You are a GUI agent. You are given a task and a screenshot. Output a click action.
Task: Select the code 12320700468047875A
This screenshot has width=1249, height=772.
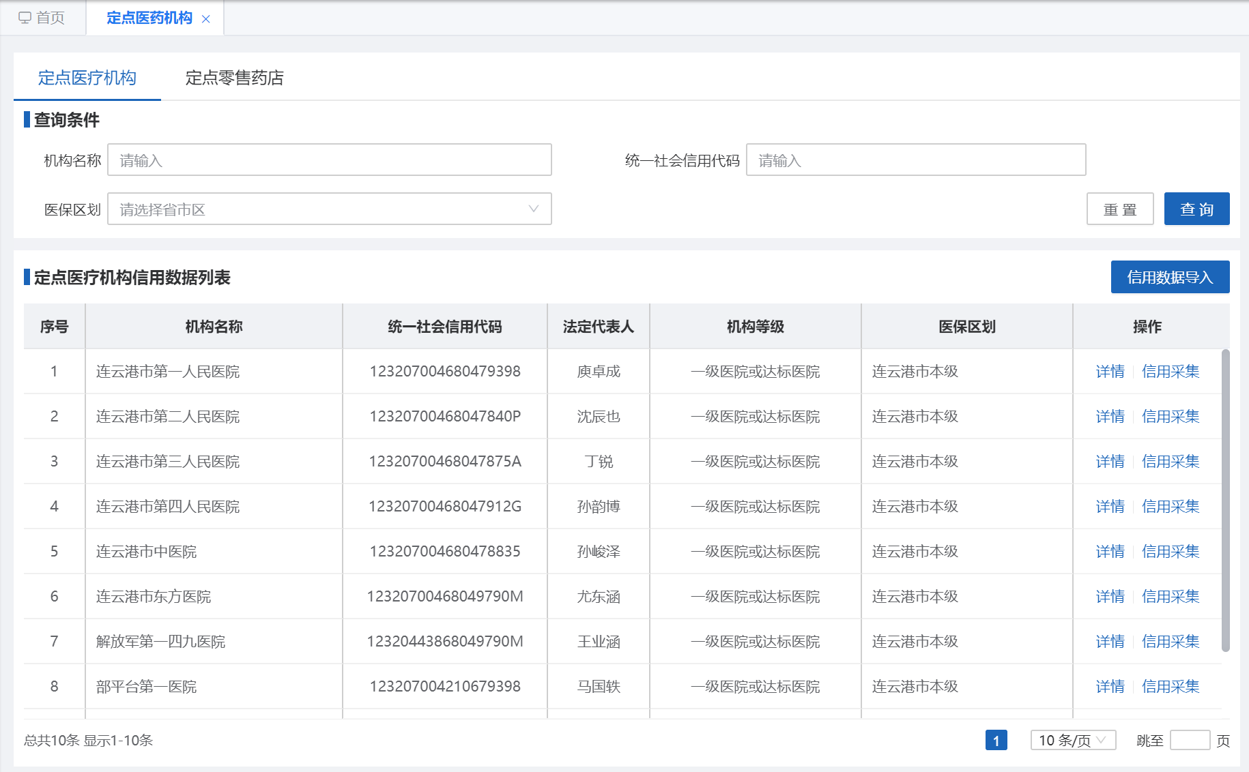445,462
